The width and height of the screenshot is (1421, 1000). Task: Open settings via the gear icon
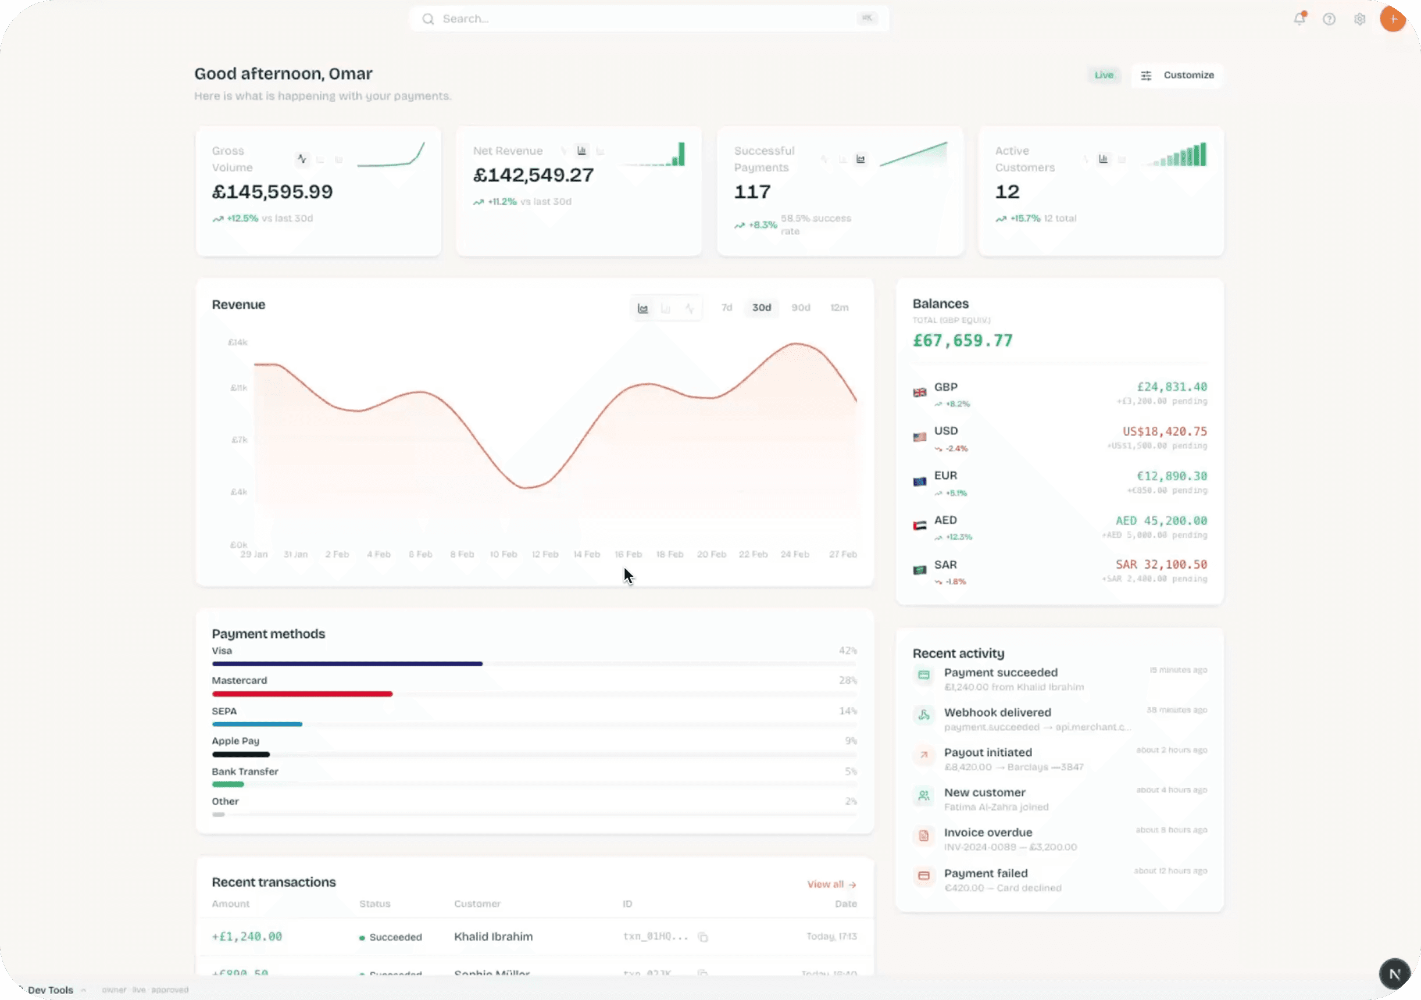1359,19
